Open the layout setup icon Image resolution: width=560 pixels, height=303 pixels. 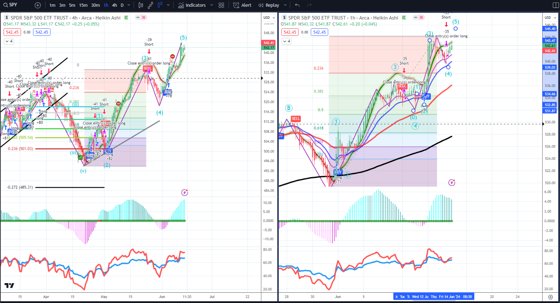556,5
